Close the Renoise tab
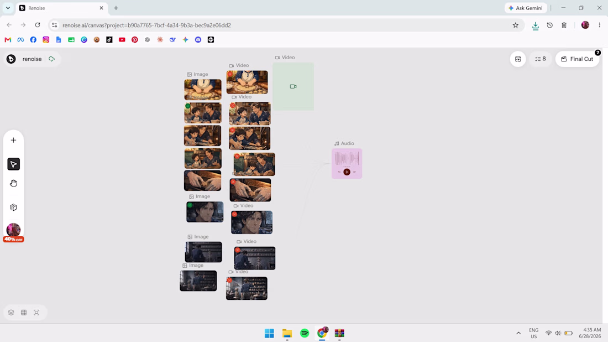This screenshot has height=342, width=608. tap(101, 8)
